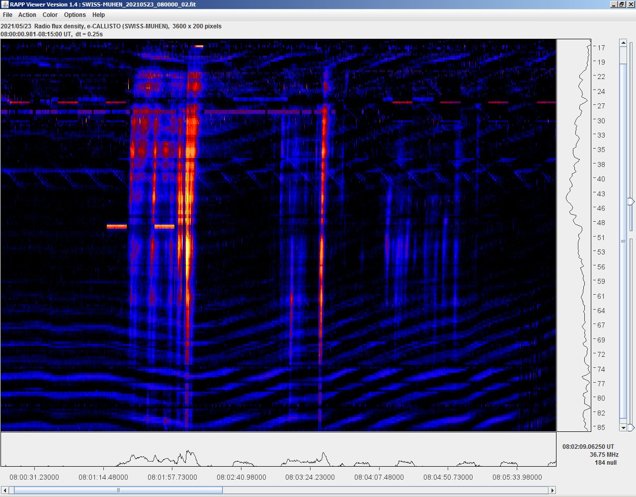The image size is (636, 497).
Task: Click the lower intensity slider thumb
Action: tap(631, 427)
